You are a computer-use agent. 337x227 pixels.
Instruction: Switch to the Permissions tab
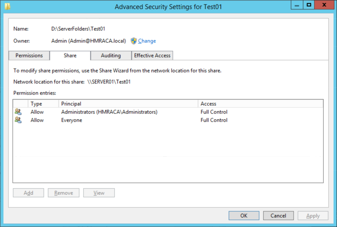29,56
